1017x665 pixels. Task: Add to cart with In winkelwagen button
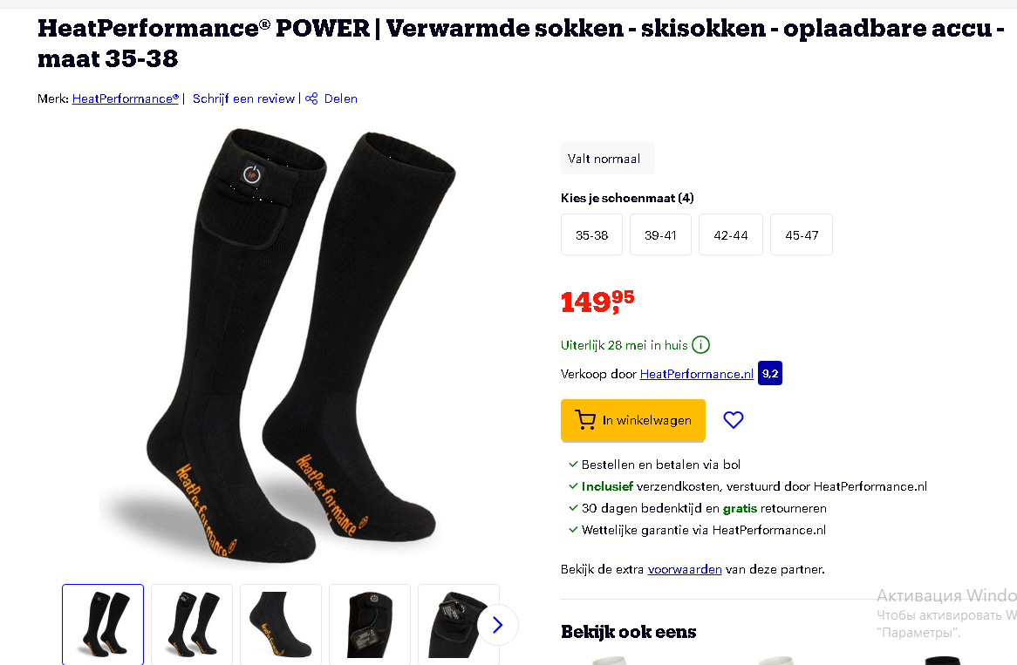(x=633, y=420)
